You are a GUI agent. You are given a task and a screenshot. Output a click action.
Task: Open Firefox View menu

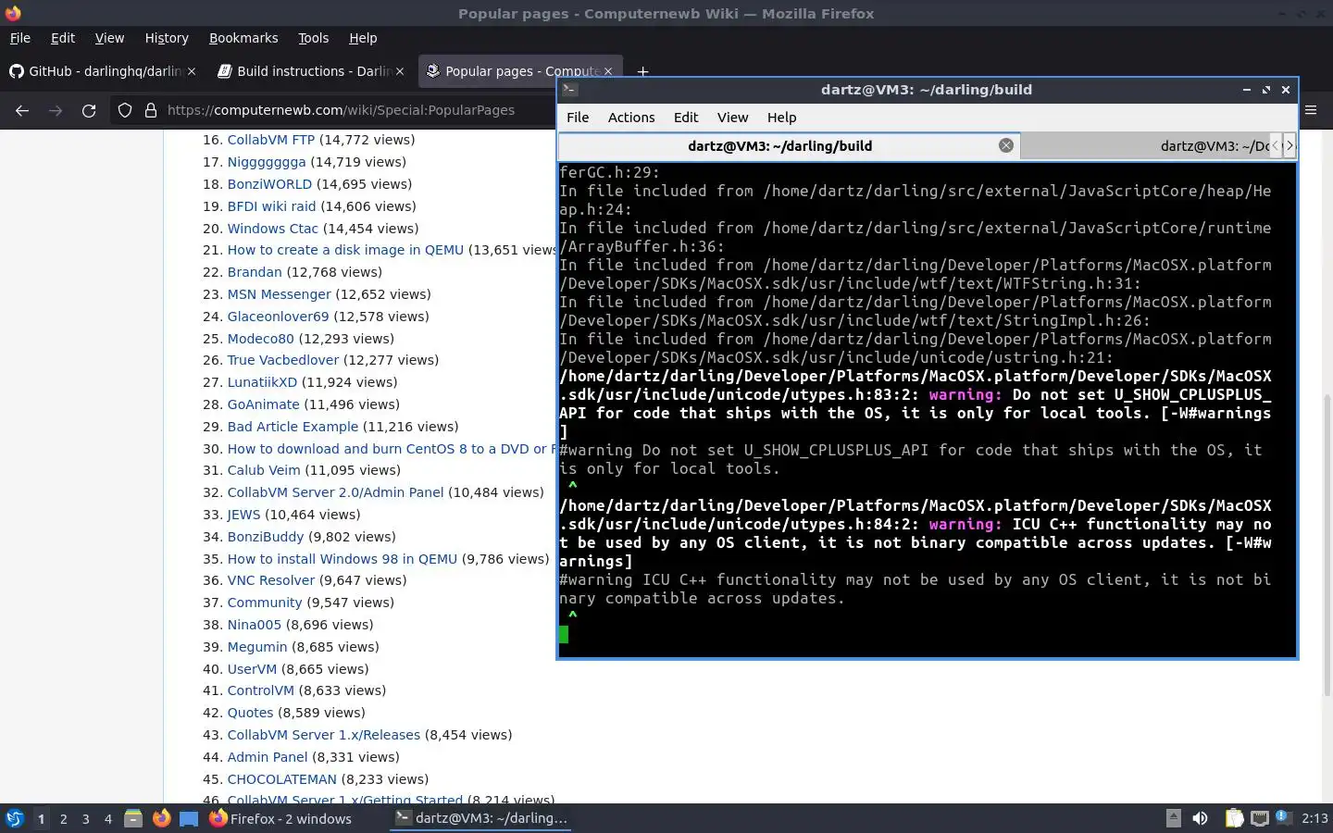coord(109,38)
